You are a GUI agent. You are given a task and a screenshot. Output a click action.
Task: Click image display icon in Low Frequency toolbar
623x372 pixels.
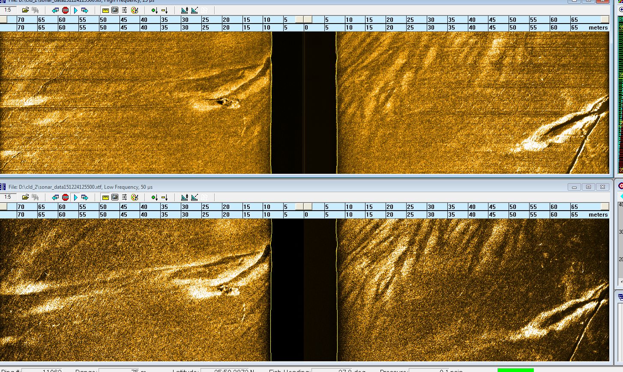pos(115,197)
